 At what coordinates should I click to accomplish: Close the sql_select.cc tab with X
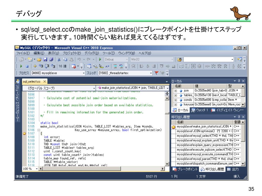(45, 81)
